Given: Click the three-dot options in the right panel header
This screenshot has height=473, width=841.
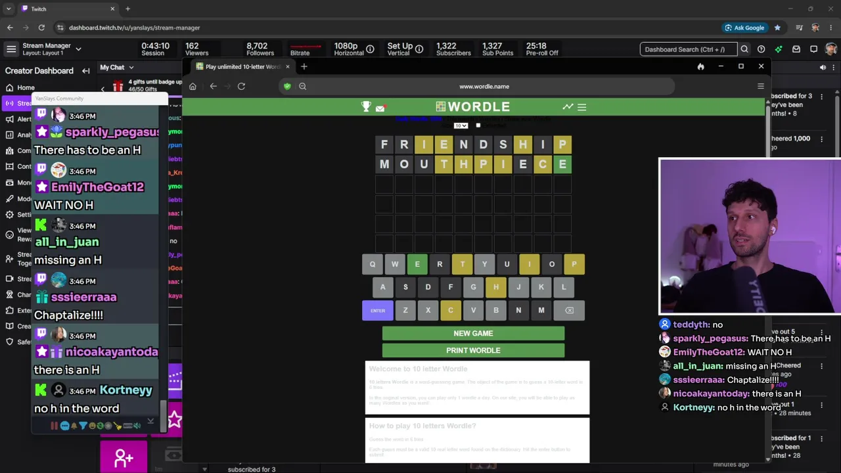Looking at the screenshot, I should (x=834, y=67).
